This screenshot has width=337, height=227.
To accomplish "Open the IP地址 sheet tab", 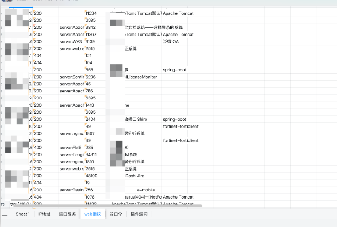I will (x=44, y=214).
